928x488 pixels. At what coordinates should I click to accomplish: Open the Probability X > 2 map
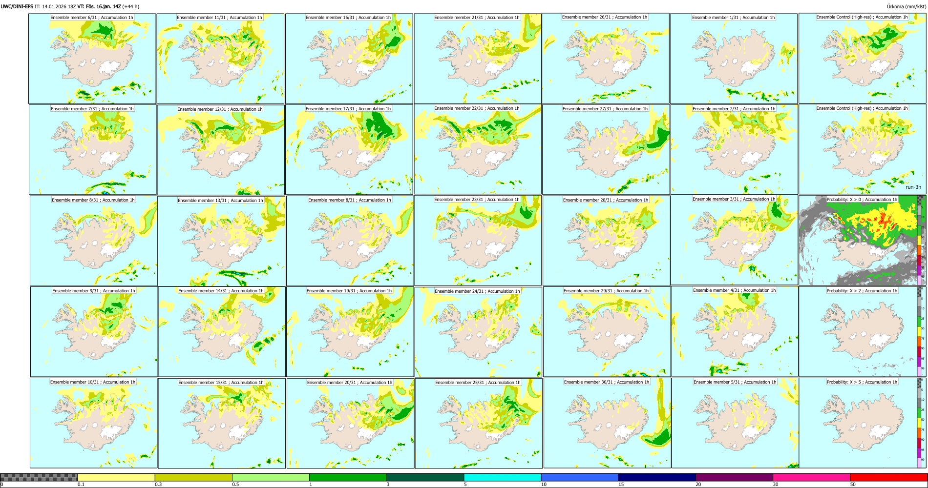(x=863, y=332)
